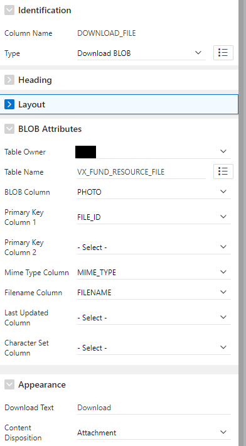Collapse the BLOB Attributes section
Screen dimensions: 246x446
click(9, 129)
